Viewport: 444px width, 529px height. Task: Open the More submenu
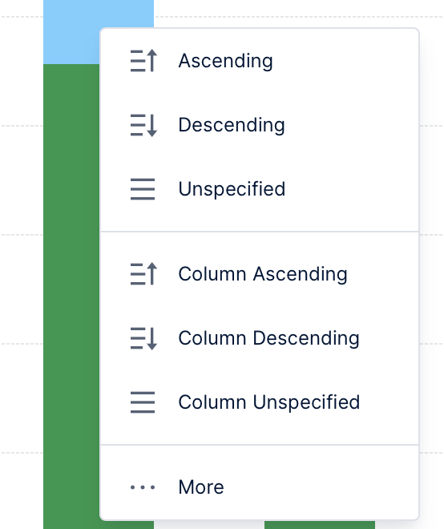260,487
